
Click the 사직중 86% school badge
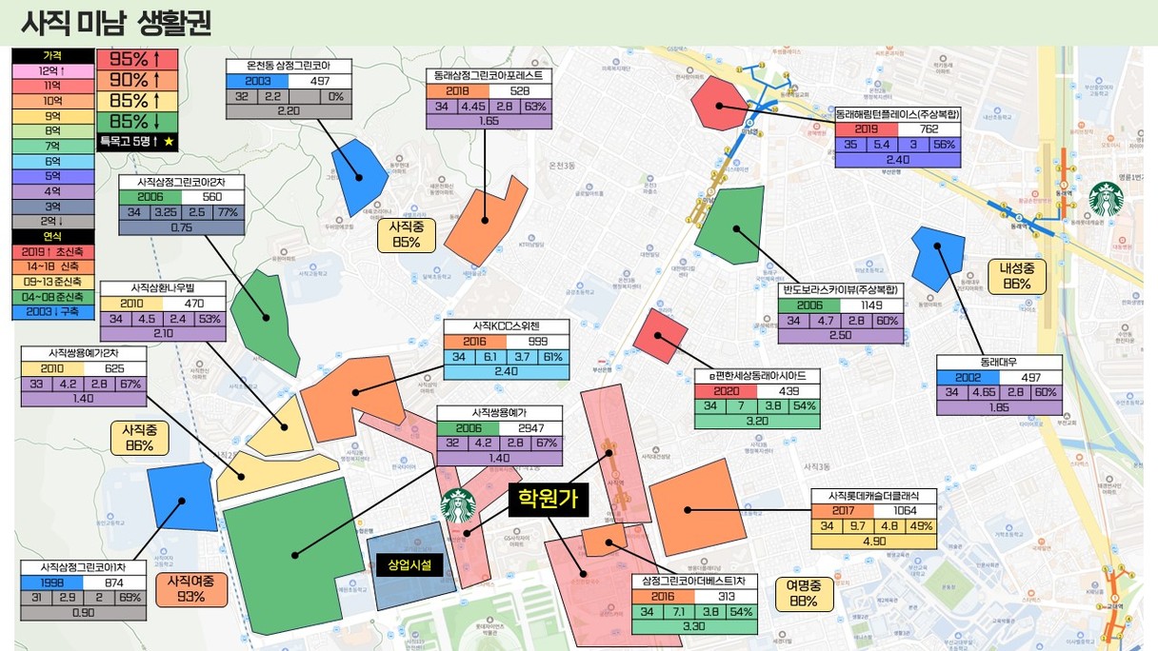139,439
